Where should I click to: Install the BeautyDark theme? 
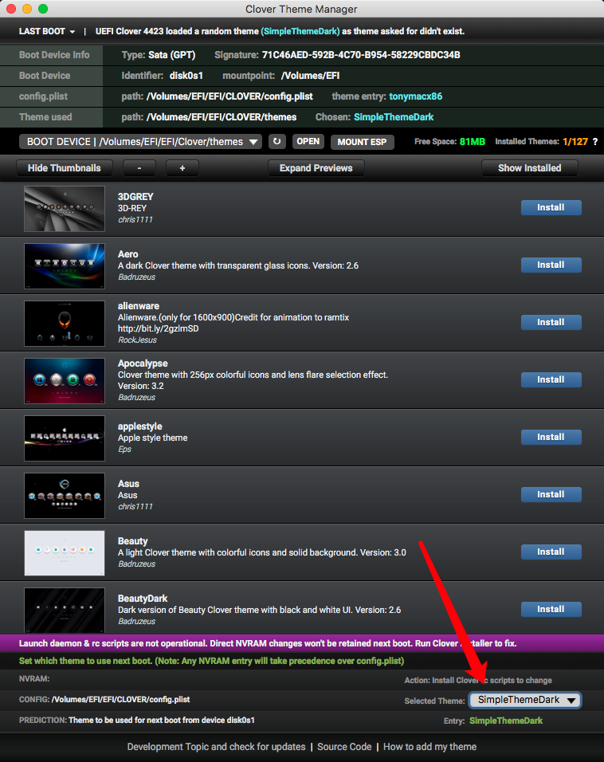(x=551, y=609)
